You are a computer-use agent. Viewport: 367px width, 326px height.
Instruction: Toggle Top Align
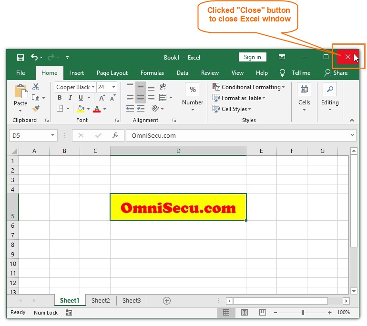click(130, 85)
